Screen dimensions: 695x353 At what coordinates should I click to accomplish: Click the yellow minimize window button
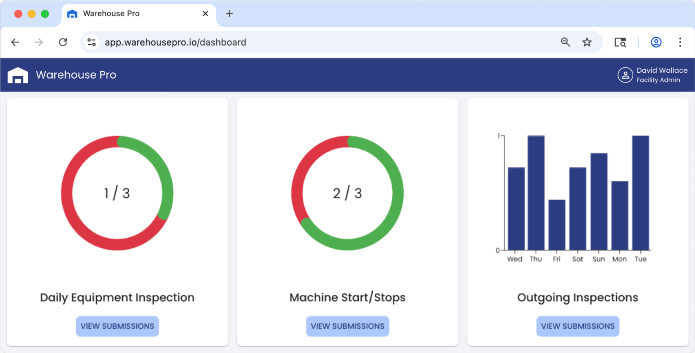(31, 14)
